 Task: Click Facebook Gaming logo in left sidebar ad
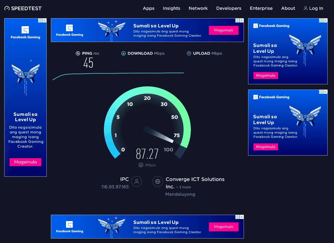(25, 33)
